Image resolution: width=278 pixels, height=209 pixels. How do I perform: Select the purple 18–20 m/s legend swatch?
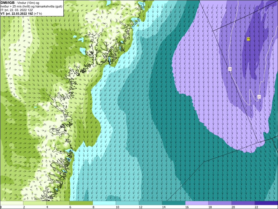point(220,203)
